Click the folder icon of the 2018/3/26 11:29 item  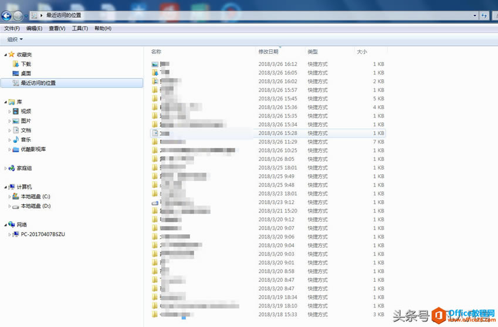point(155,141)
